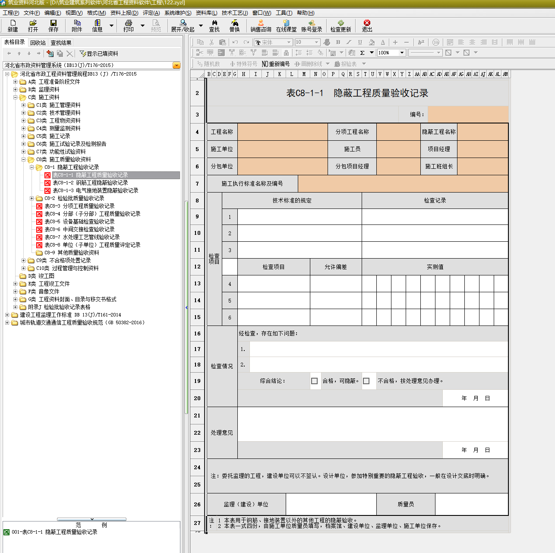
Task: Toggle underline U icon
Action: [x=360, y=42]
